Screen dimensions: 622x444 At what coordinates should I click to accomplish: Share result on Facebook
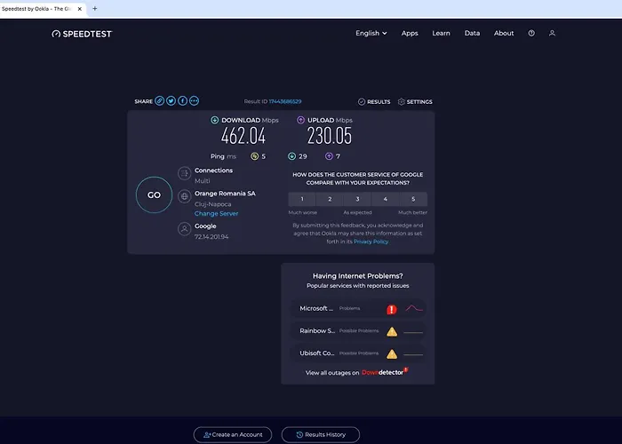(183, 101)
